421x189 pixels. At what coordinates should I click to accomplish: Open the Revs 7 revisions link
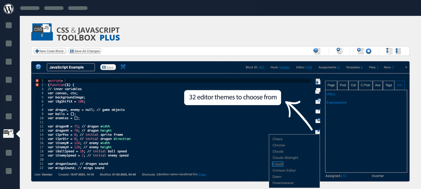393,67
